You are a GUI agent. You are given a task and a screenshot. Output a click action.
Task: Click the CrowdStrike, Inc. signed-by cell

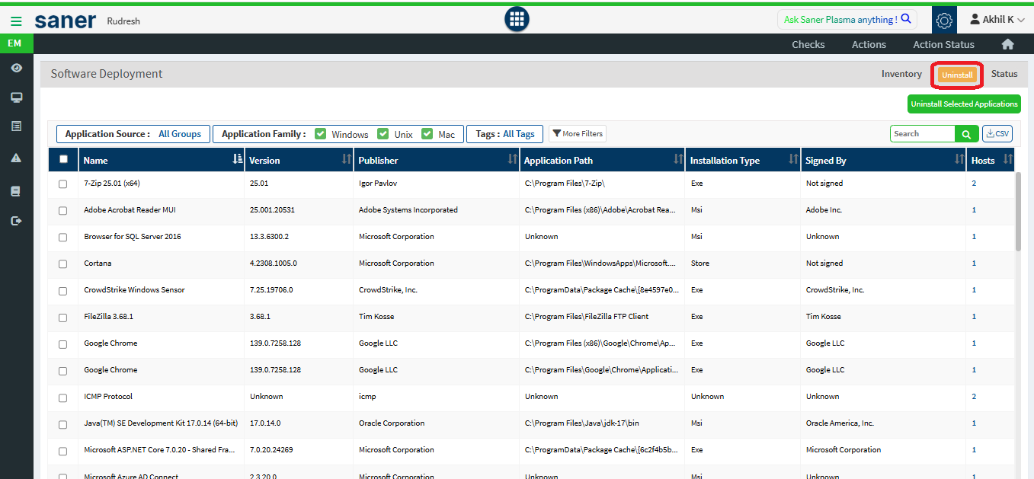pos(835,290)
